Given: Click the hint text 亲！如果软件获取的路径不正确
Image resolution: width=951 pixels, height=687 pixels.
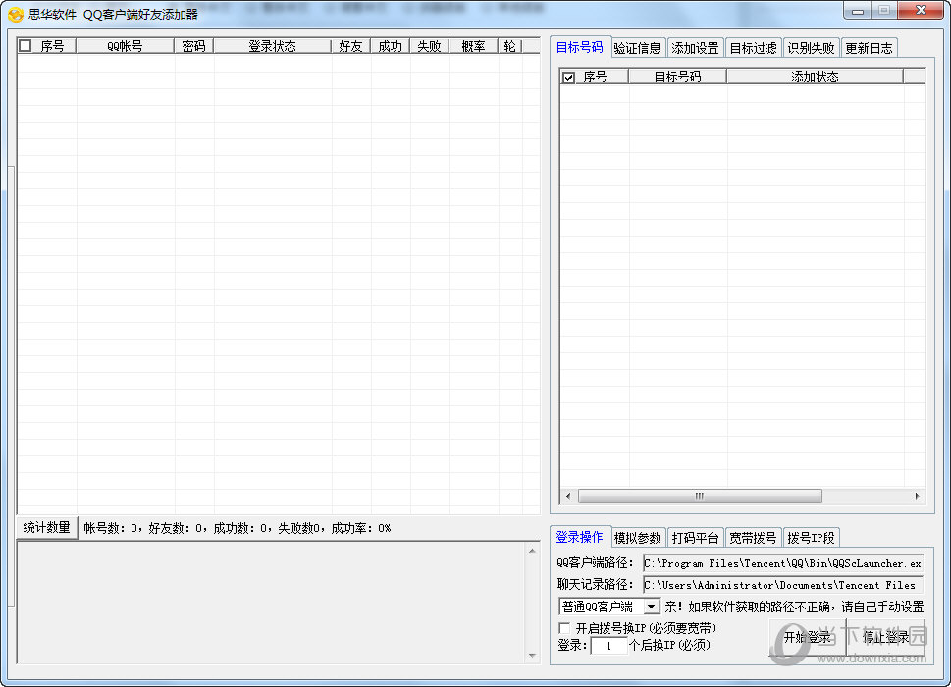Looking at the screenshot, I should (794, 607).
